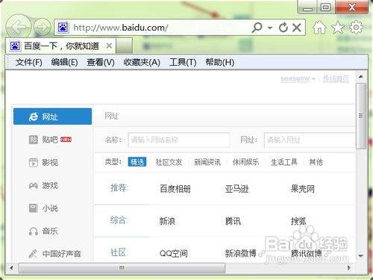
Task: Click the stop loading X icon
Action: 297,28
